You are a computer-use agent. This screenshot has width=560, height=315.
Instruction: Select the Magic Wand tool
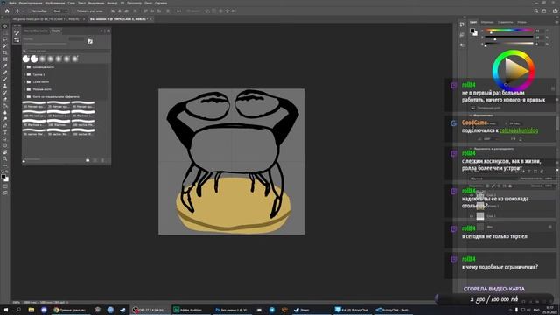5,46
